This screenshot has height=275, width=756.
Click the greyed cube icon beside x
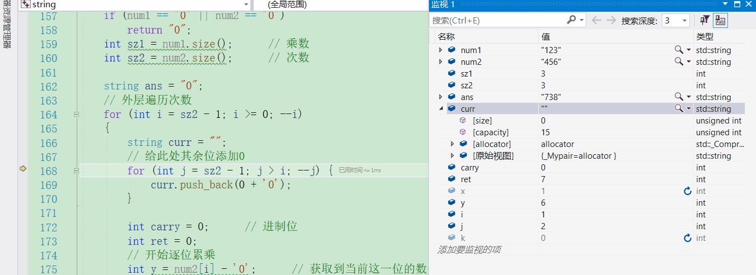click(x=451, y=191)
